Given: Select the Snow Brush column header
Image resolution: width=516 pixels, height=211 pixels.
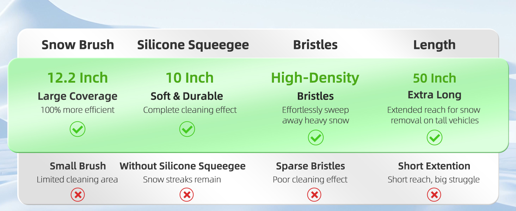Looking at the screenshot, I should click(78, 45).
